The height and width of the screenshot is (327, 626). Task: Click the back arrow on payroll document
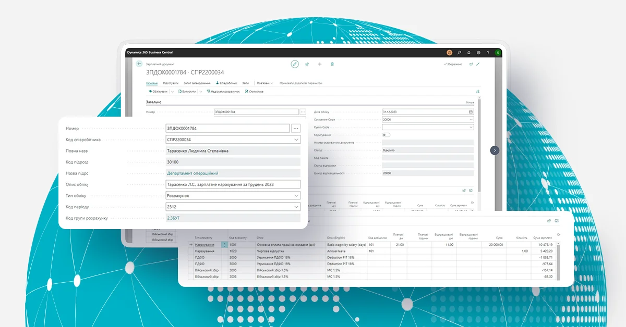[x=139, y=64]
